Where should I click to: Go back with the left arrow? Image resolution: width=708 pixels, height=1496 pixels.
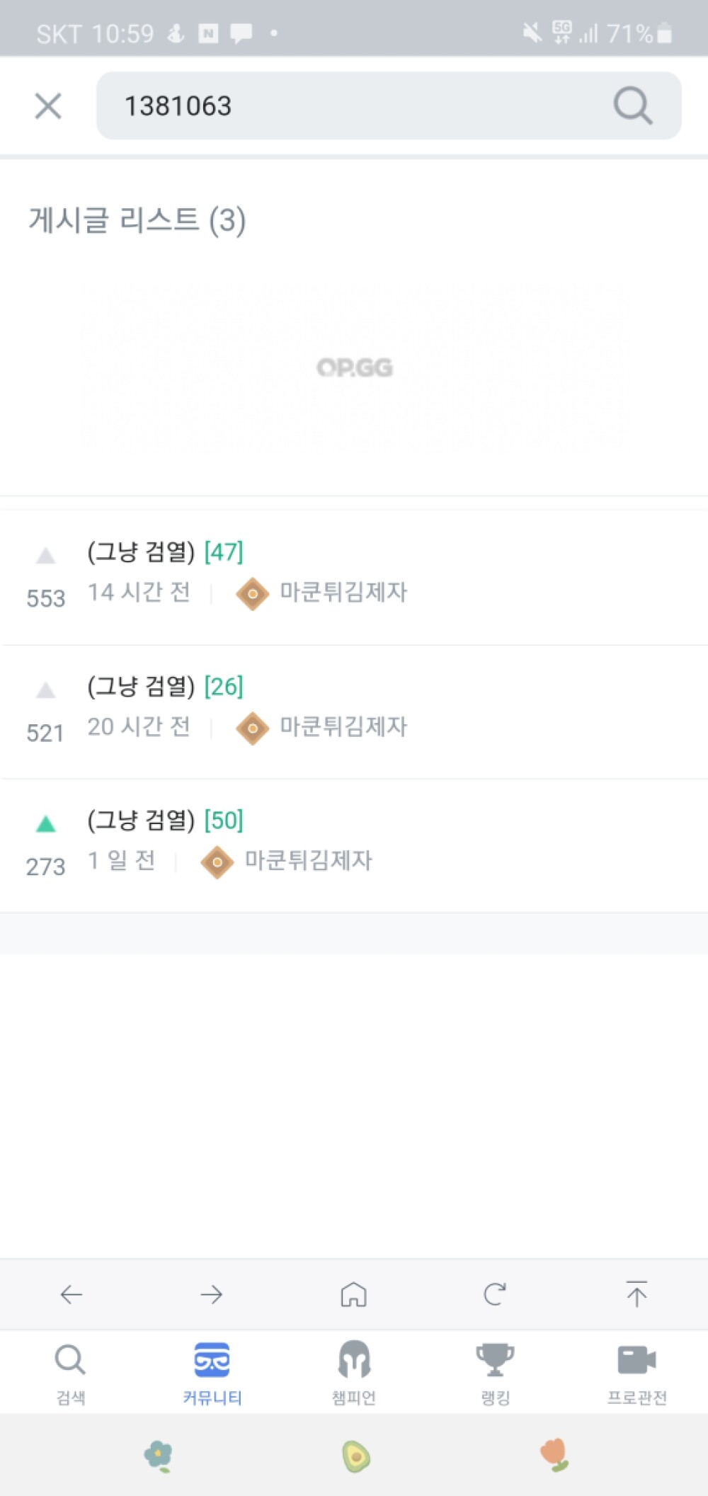click(71, 1294)
